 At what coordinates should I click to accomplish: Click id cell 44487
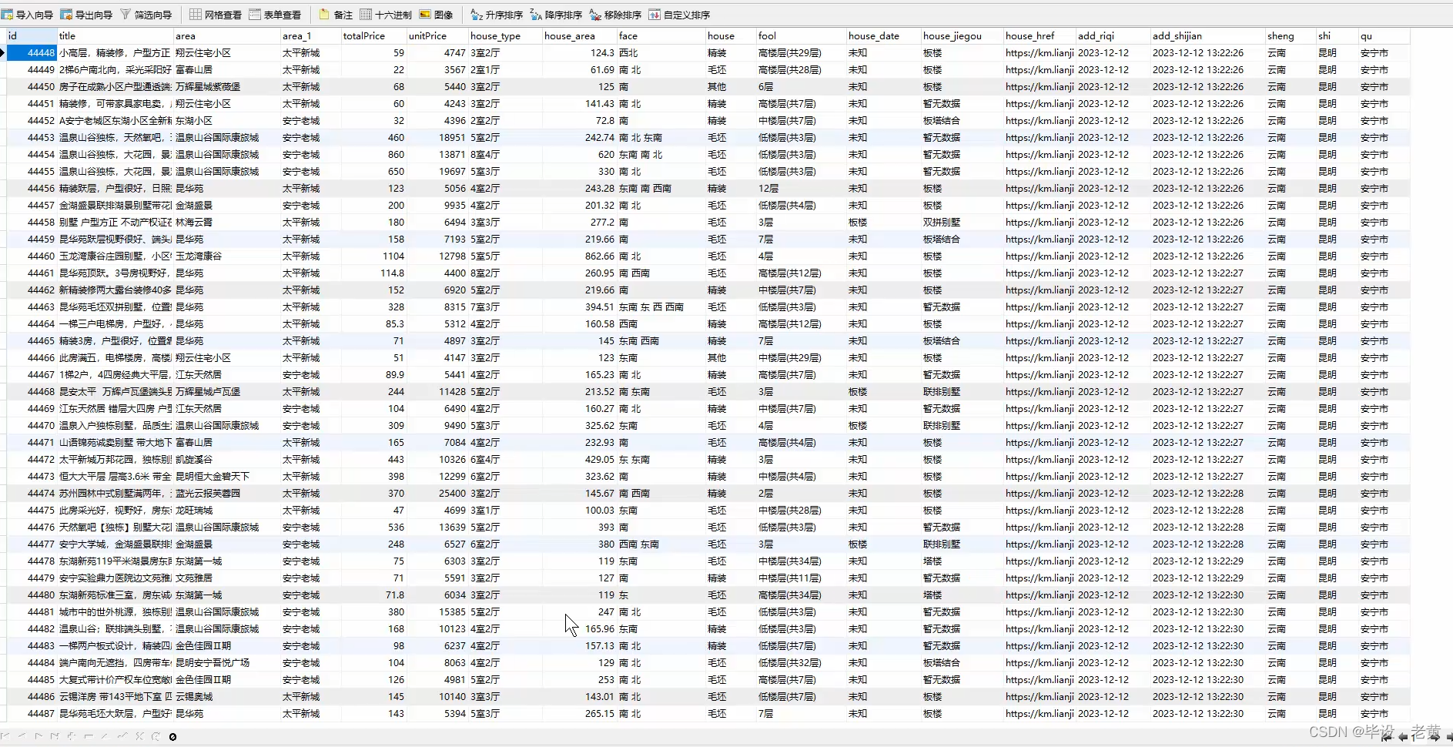(32, 714)
